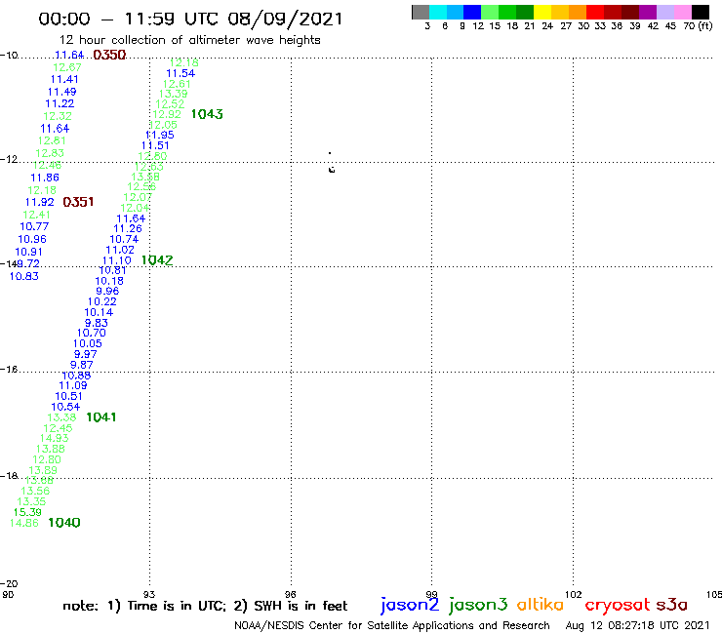Click the wave height value 12.83
Screen dimensions: 722x634
[50, 153]
